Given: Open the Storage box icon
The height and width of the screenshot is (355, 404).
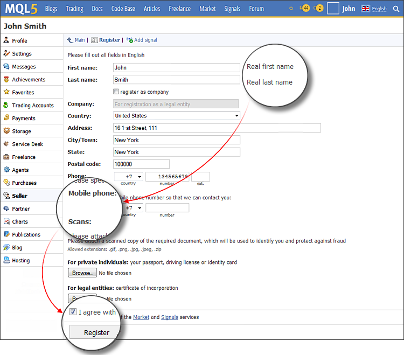Looking at the screenshot, I should 6,130.
